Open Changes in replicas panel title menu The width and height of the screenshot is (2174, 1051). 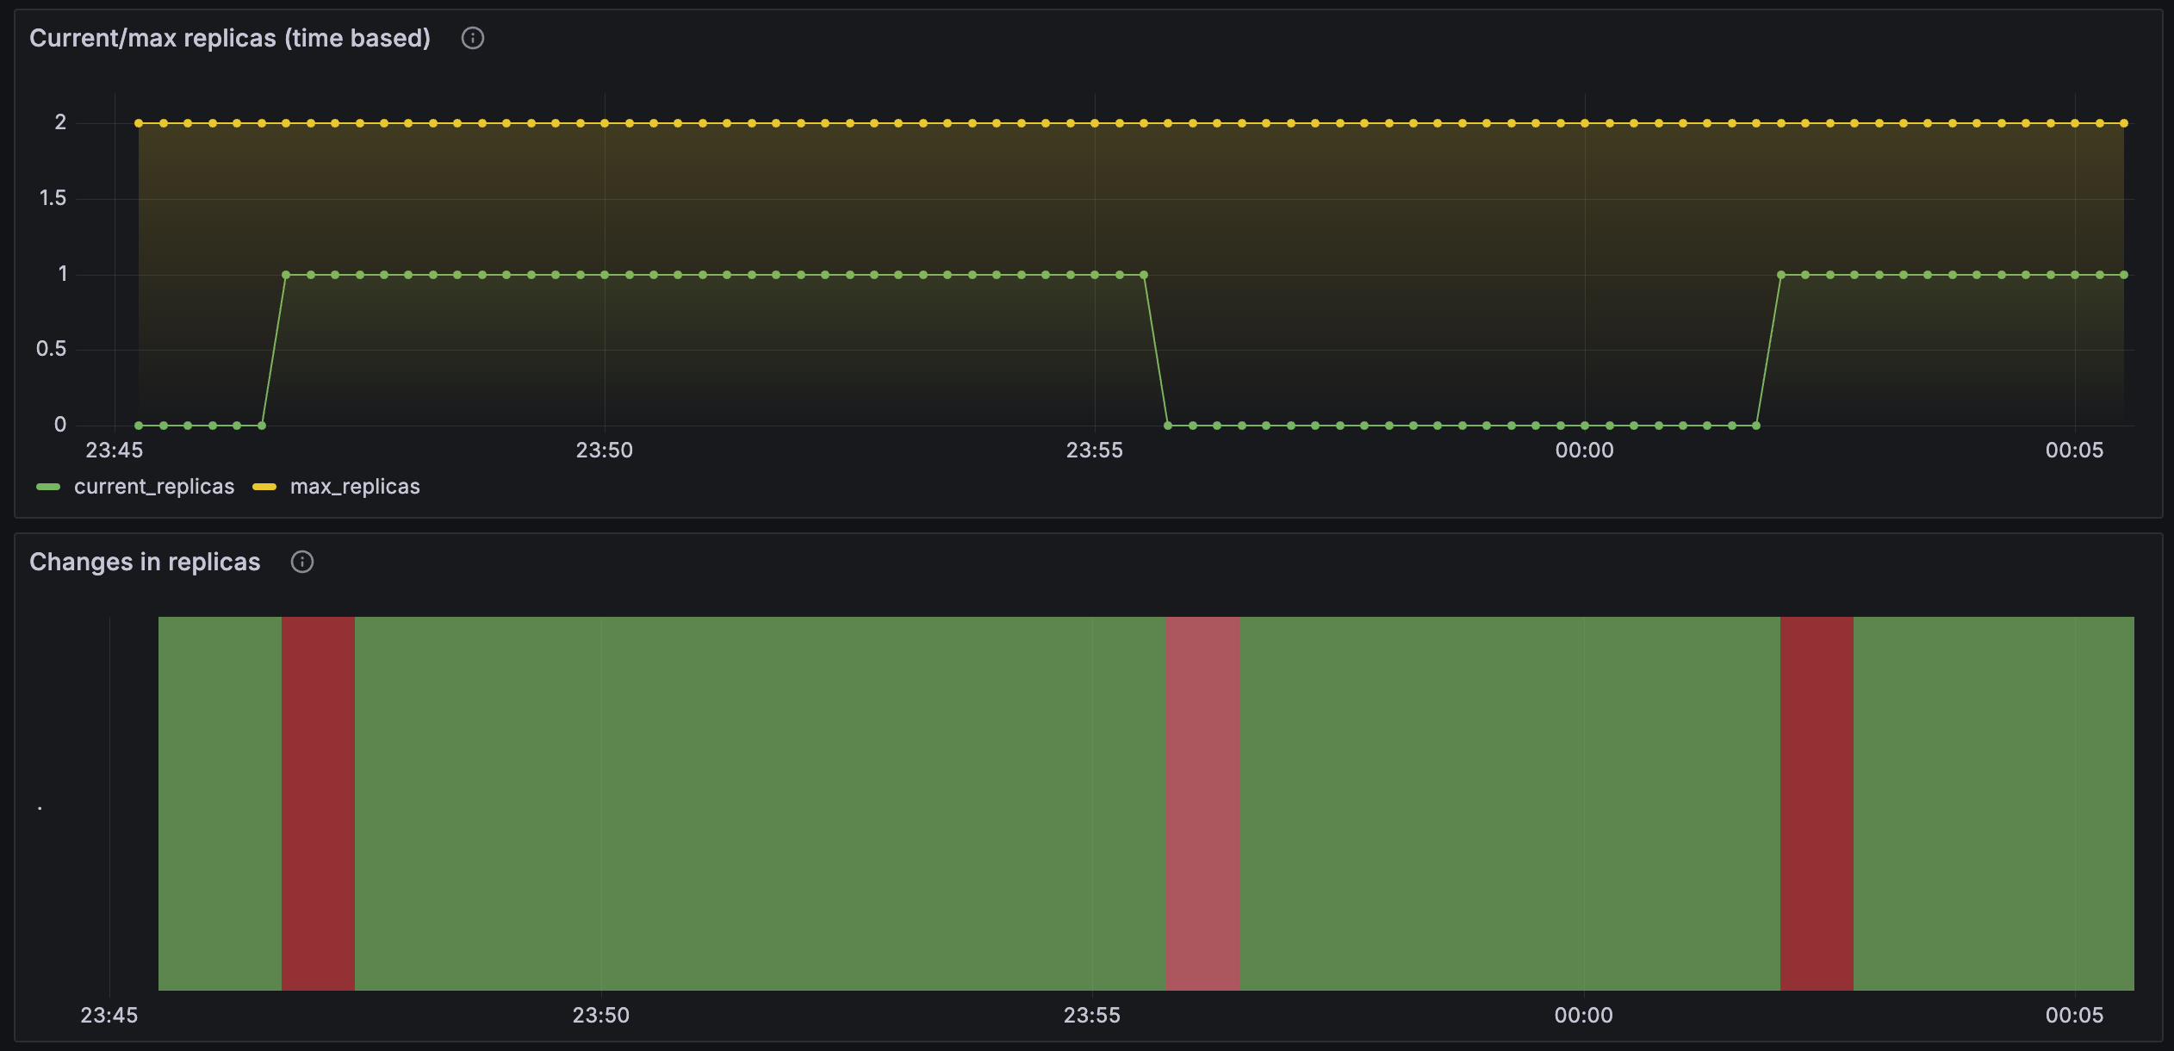(x=145, y=562)
